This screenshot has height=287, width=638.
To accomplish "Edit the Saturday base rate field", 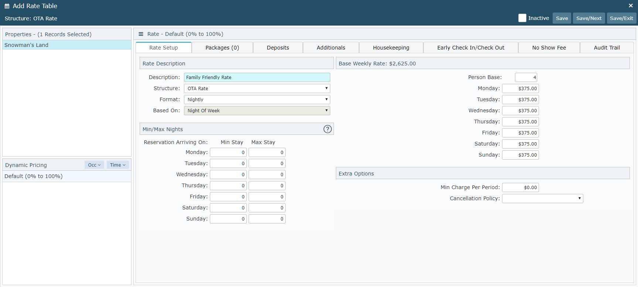I will (x=520, y=144).
